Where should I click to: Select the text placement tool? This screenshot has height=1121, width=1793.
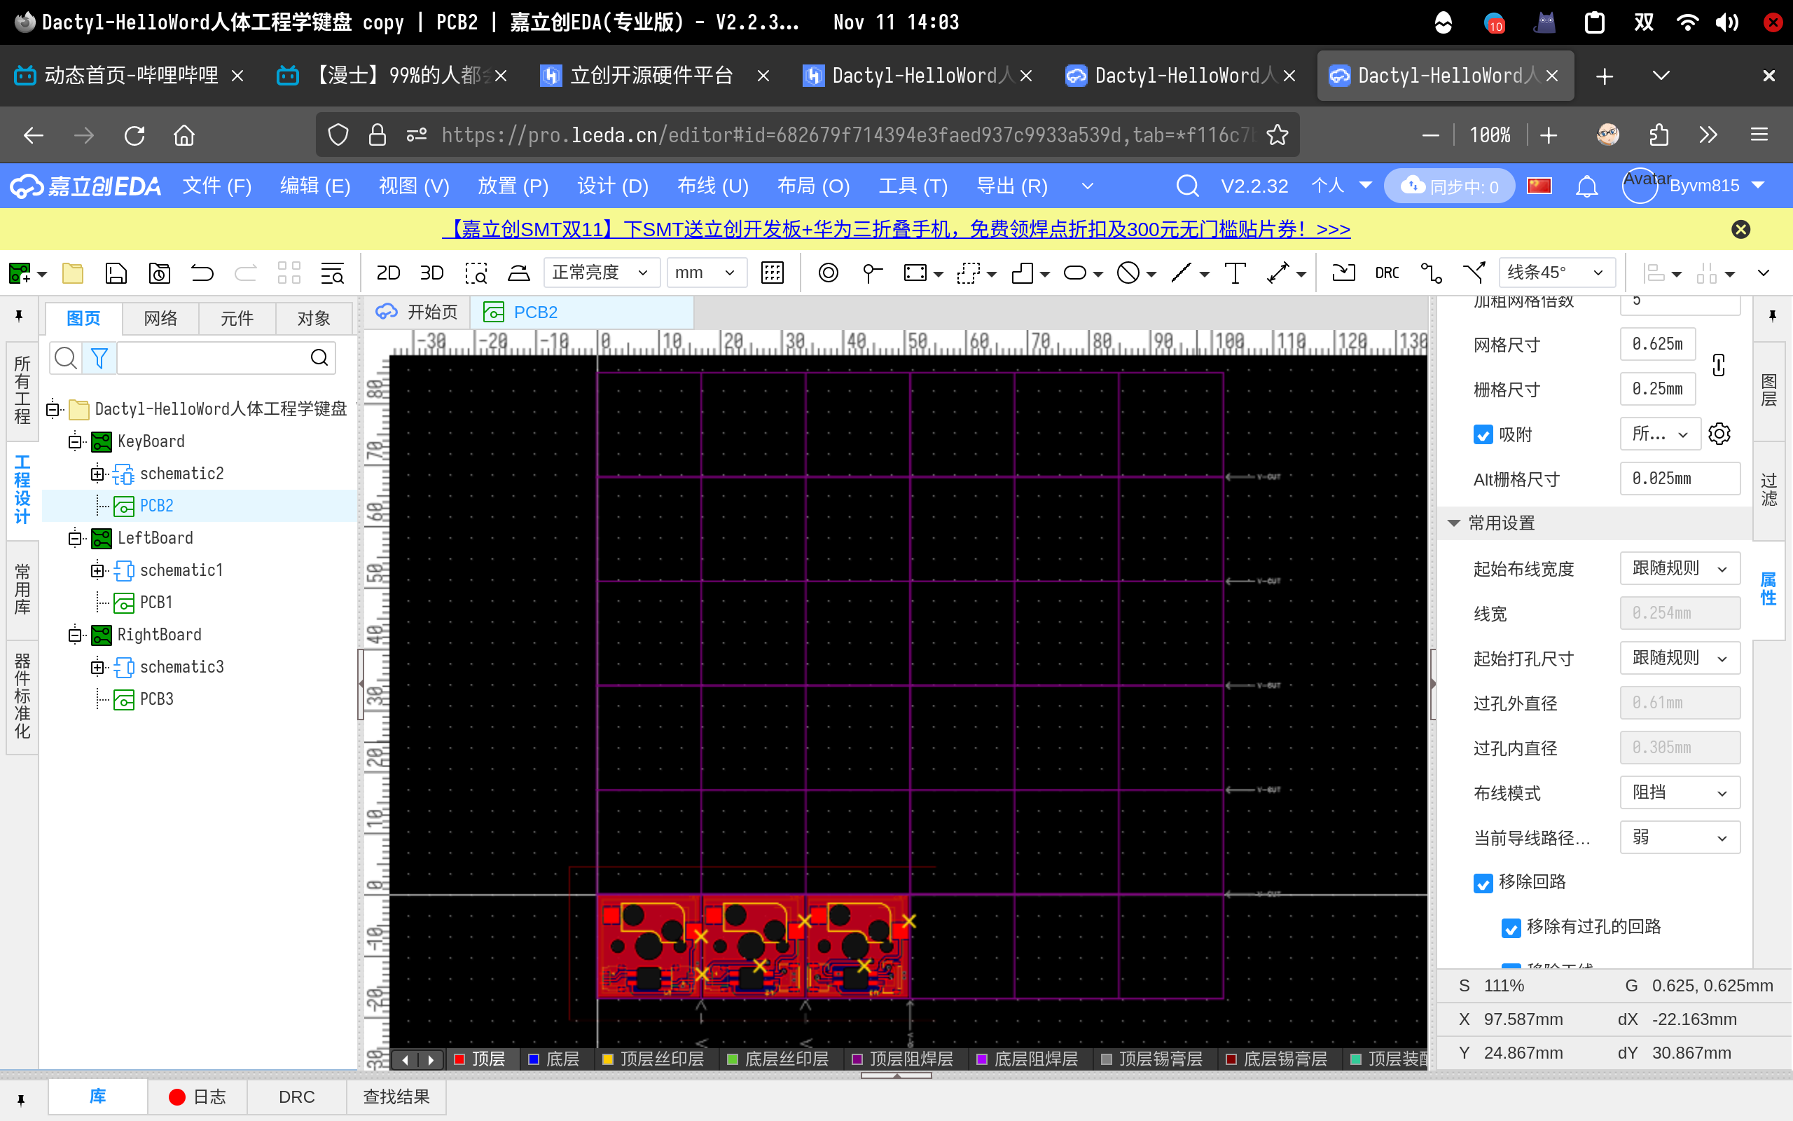click(x=1234, y=273)
